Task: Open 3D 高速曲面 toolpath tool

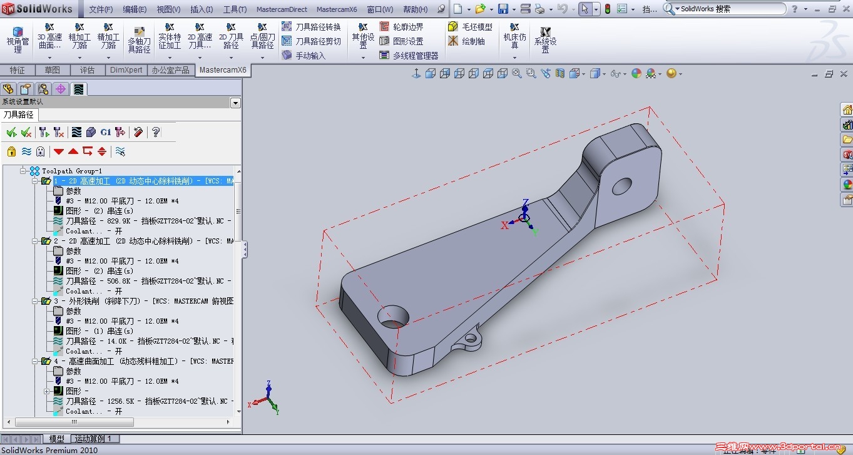Action: [49, 37]
